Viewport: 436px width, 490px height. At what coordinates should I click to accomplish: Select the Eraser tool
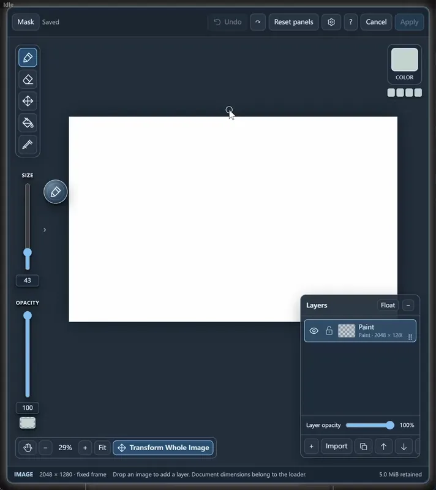28,80
